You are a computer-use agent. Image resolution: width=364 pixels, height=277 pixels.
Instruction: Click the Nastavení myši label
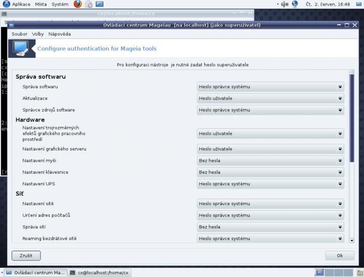39,160
